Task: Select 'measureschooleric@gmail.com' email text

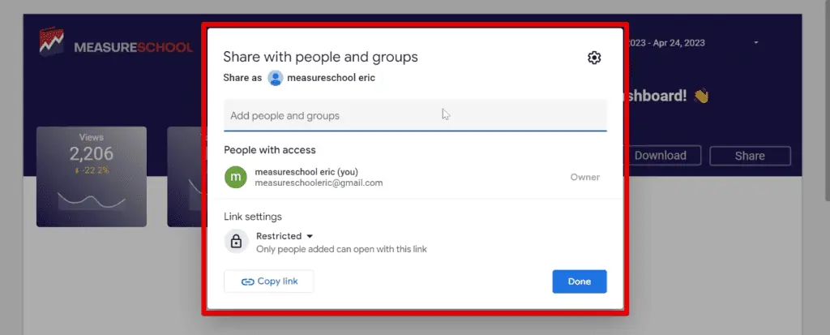Action: tap(319, 183)
